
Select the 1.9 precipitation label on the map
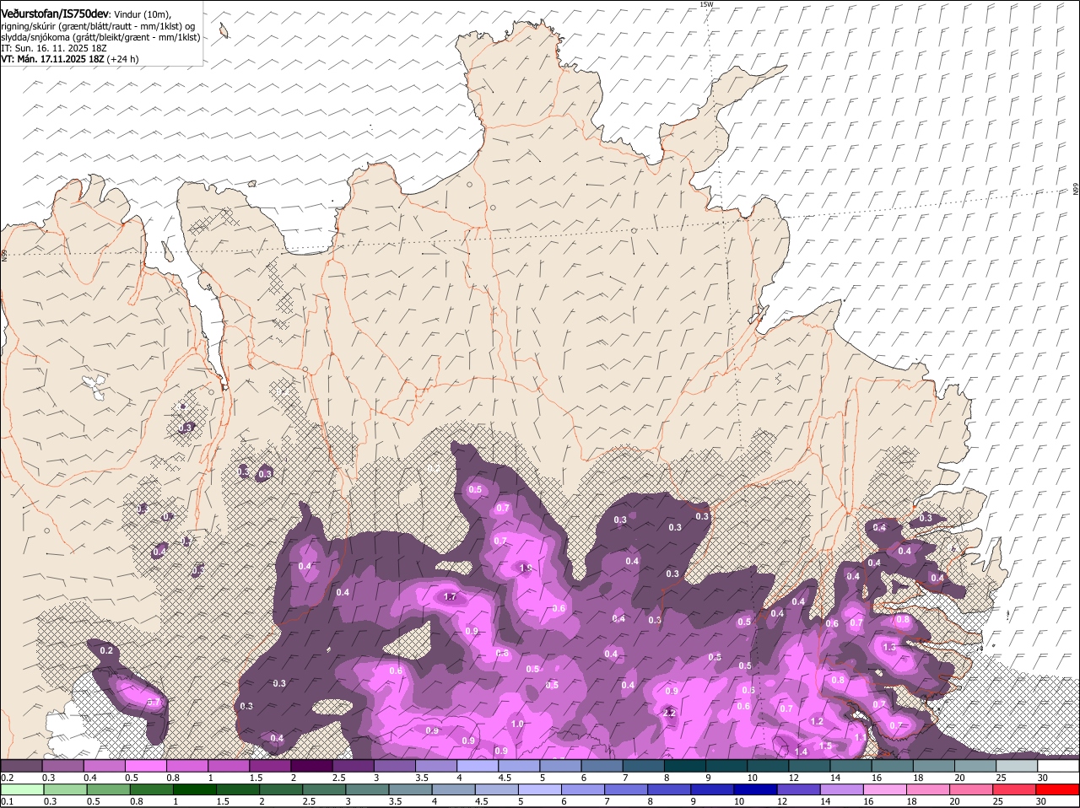525,568
